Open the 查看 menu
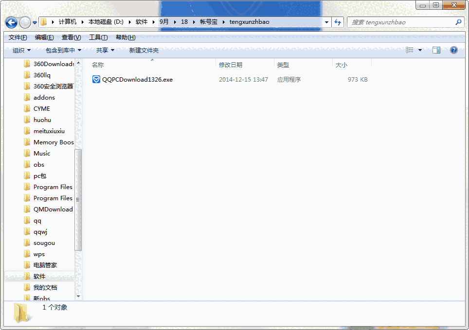The height and width of the screenshot is (330, 469). coord(70,37)
